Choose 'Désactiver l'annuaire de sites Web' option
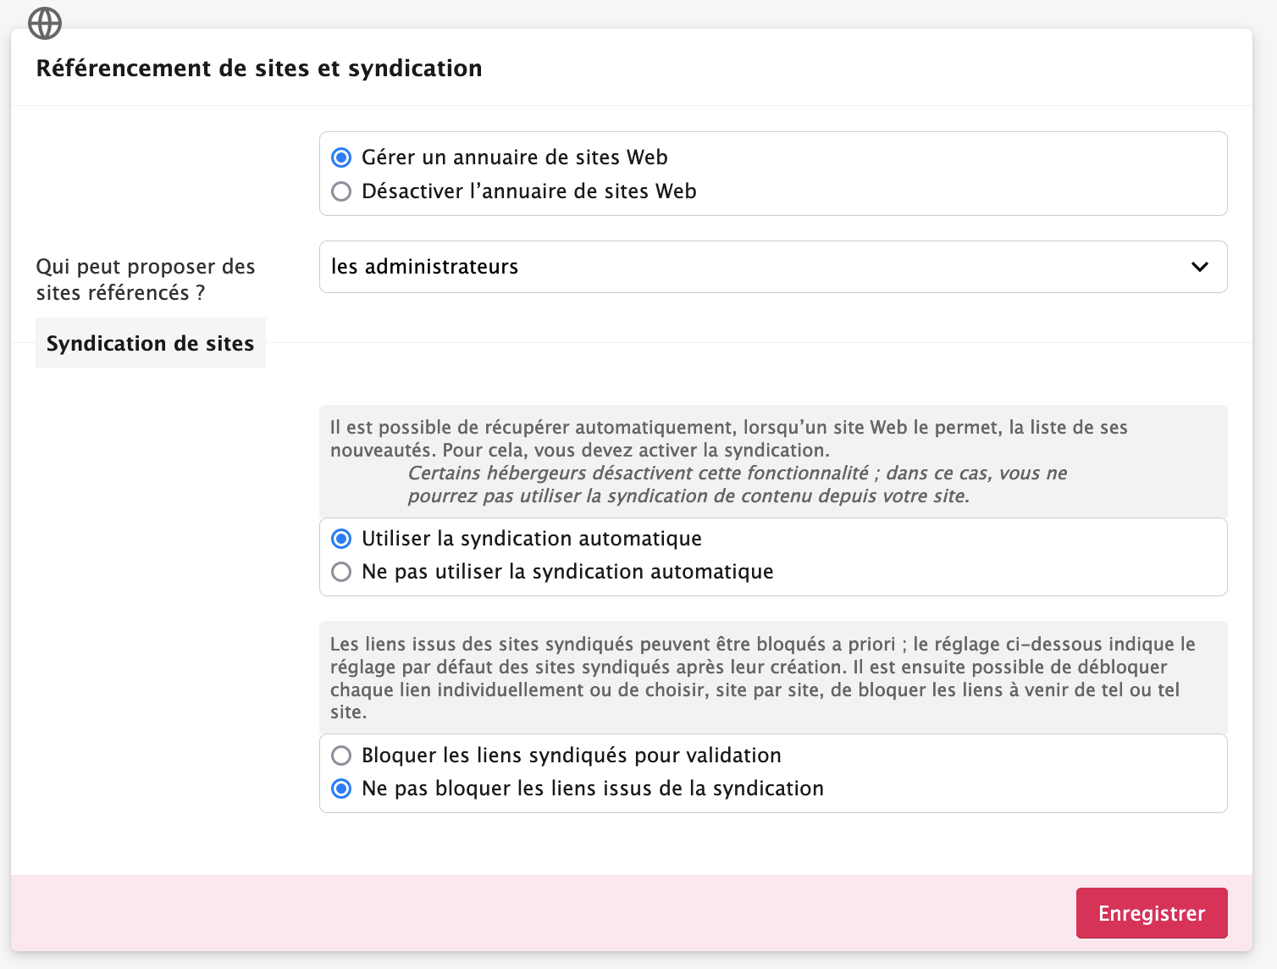The width and height of the screenshot is (1277, 969). point(341,191)
